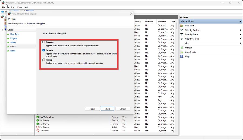The height and width of the screenshot is (140, 243).
Task: Cancel the New Inbound Rule Wizard
Action: click(123, 109)
